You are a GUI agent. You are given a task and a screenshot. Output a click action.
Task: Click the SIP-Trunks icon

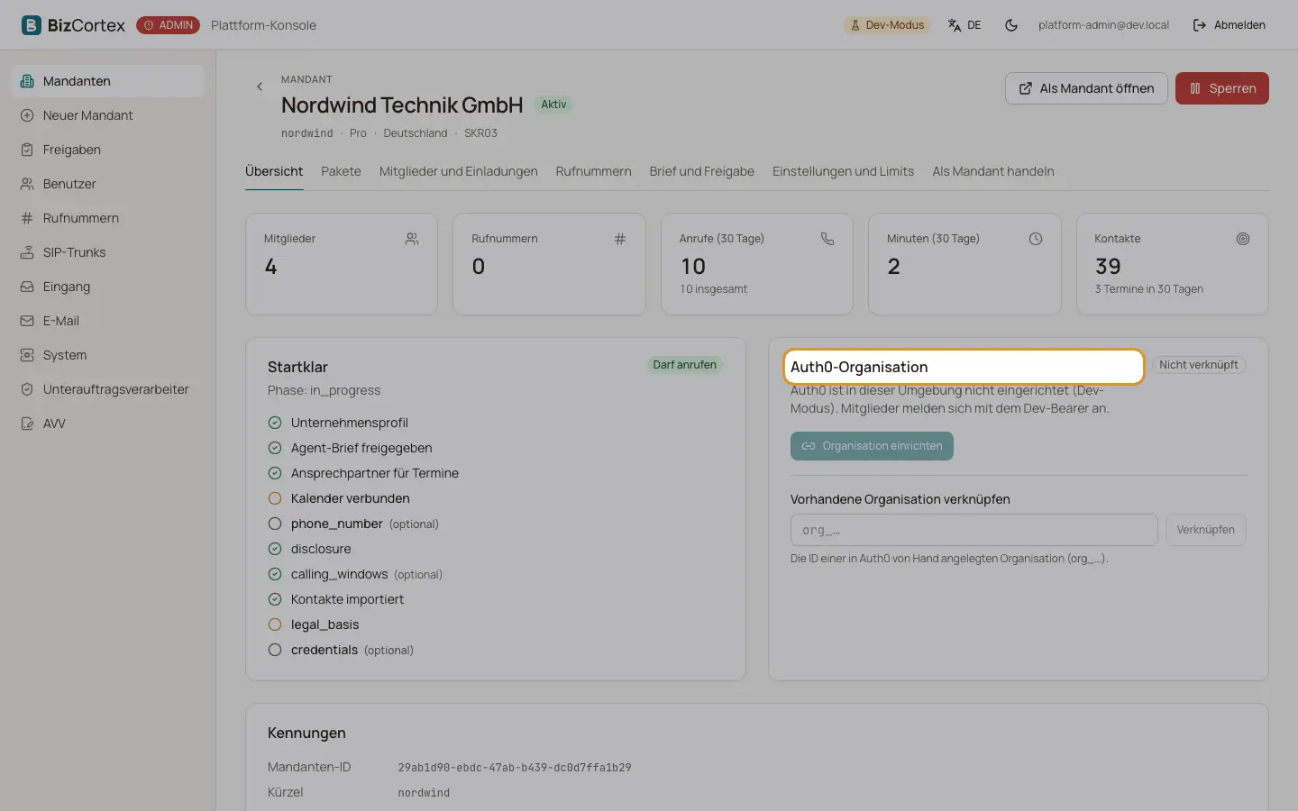[27, 252]
